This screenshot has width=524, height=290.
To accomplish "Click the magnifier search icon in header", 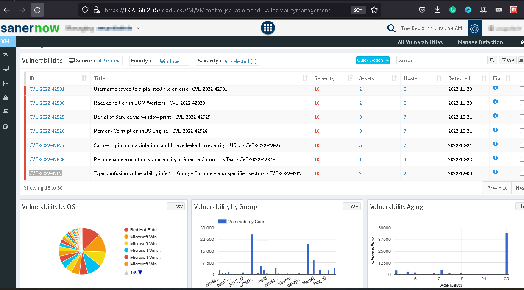I will (391, 28).
